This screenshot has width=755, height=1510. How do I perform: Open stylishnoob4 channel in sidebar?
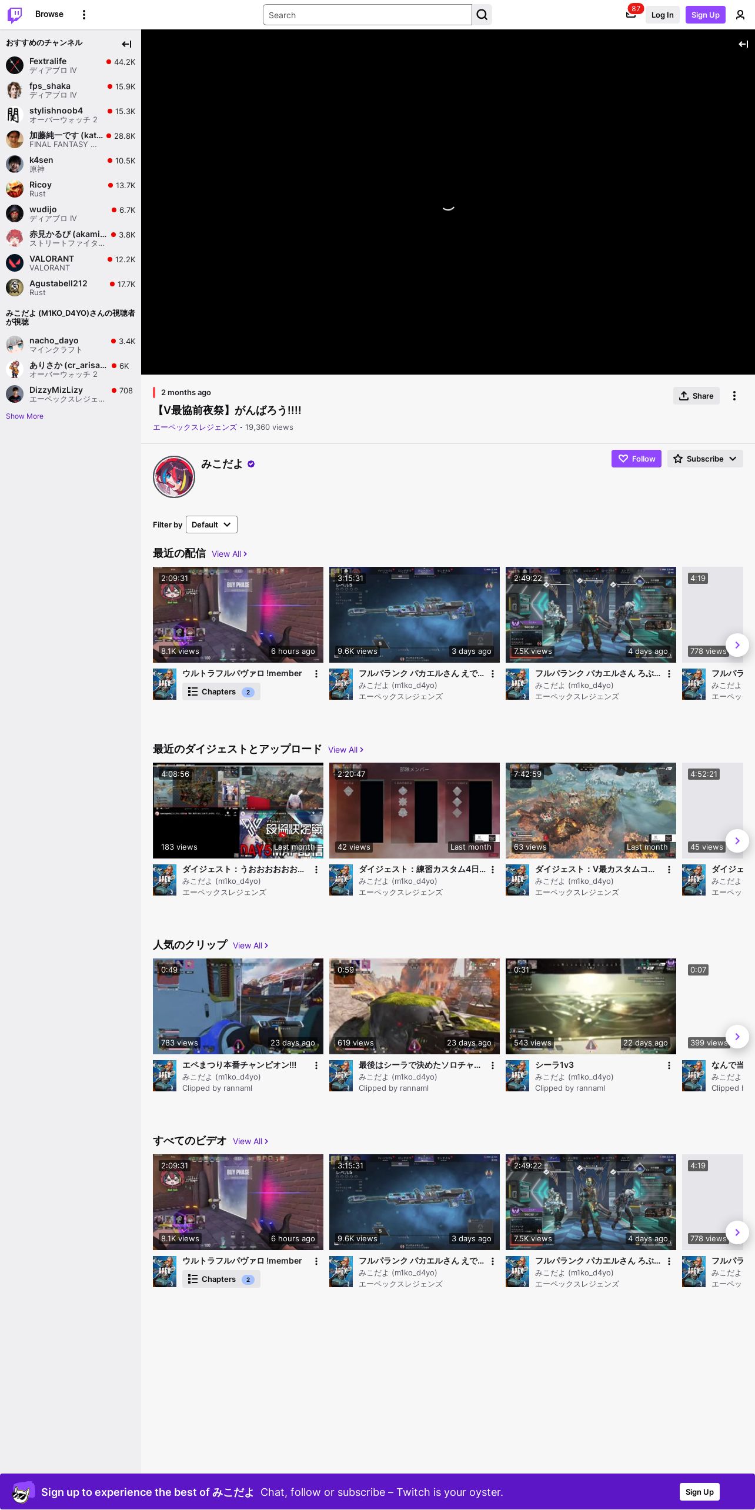tap(71, 115)
